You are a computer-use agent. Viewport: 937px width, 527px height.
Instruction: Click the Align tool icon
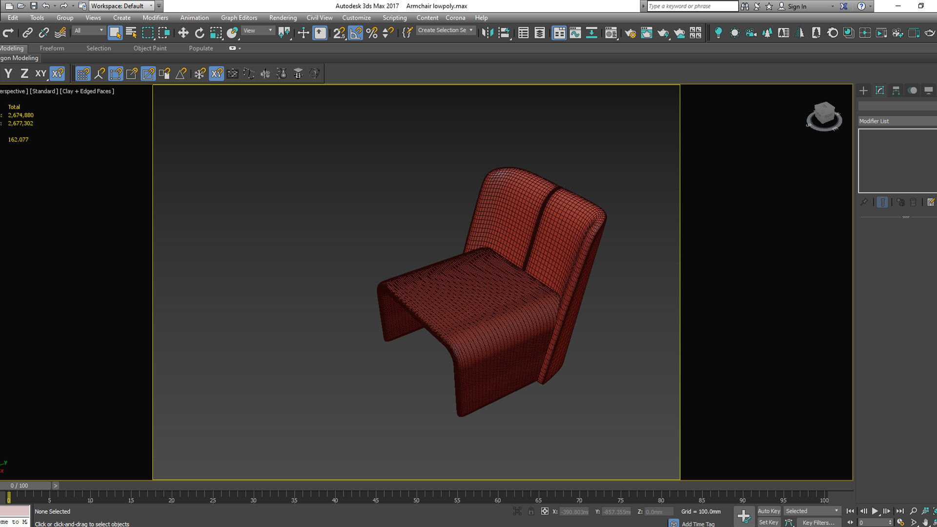pos(504,33)
